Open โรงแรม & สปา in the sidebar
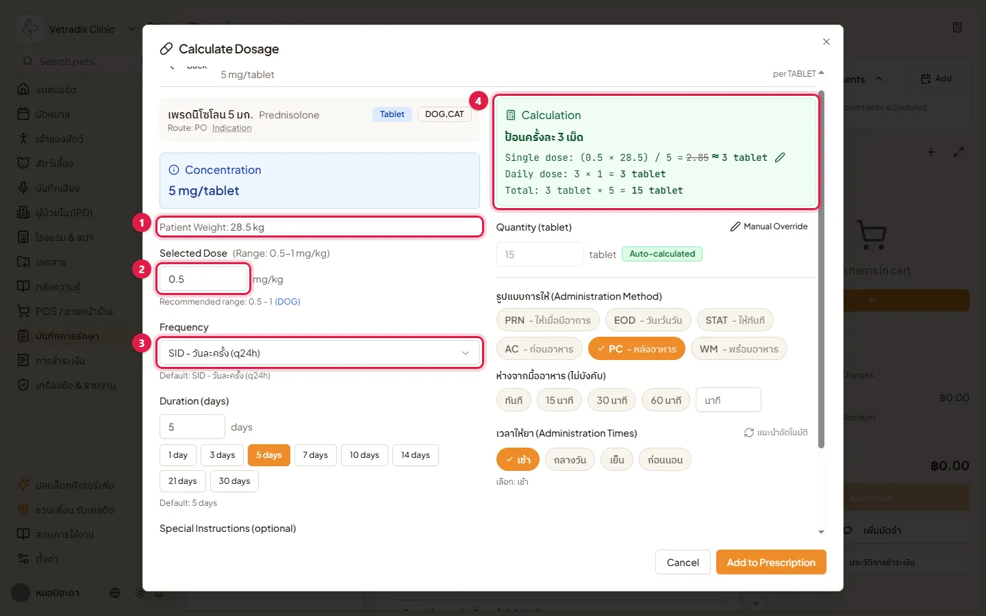The image size is (986, 616). pyautogui.click(x=64, y=238)
